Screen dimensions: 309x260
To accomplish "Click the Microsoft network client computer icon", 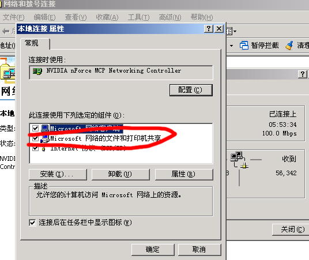I will (x=45, y=129).
